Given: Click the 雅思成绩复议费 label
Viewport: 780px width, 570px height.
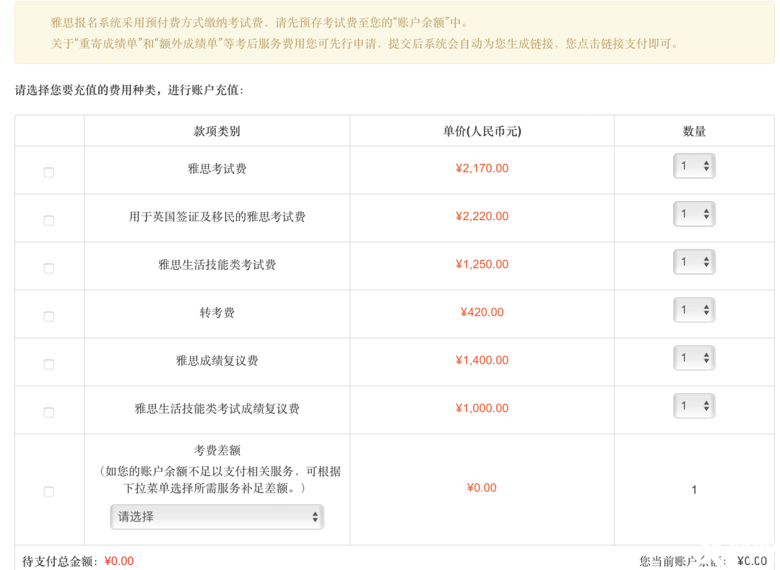Looking at the screenshot, I should click(x=217, y=360).
